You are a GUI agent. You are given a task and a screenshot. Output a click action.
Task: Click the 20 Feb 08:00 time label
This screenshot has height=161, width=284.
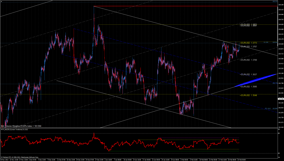click(x=232, y=160)
